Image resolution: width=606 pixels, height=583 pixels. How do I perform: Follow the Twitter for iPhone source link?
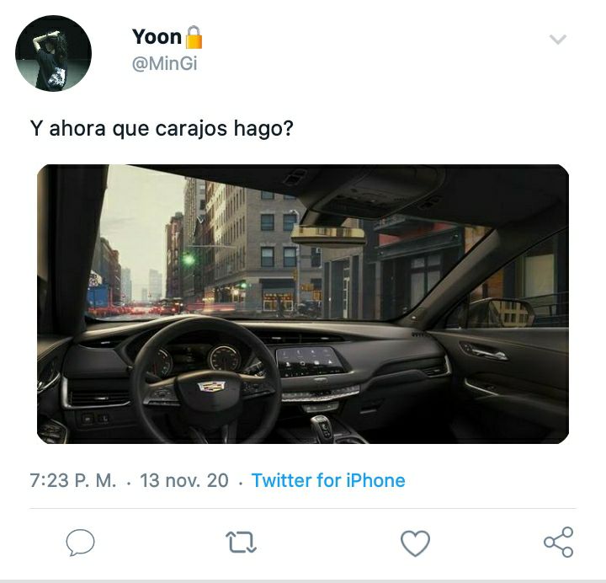coord(328,480)
